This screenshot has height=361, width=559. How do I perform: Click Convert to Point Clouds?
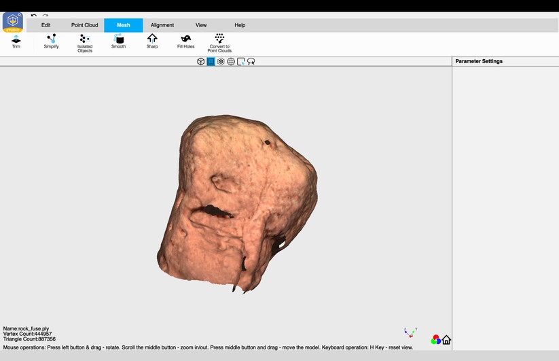click(219, 43)
